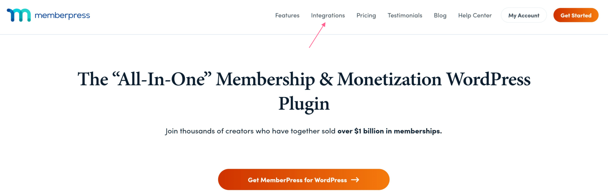This screenshot has height=192, width=608.
Task: Open the Blog link
Action: tap(440, 15)
